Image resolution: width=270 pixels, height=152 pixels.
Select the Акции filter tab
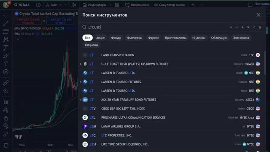click(101, 38)
